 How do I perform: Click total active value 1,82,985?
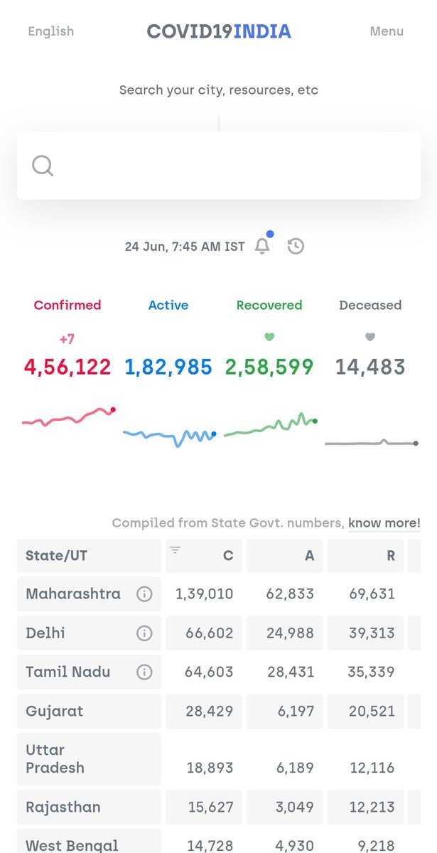point(168,367)
